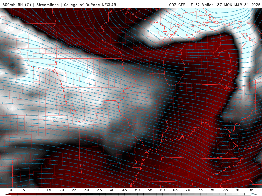Viewport: 262px width, 196px height.
Task: Choose the "75" legend label
Action: pyautogui.click(x=200, y=190)
